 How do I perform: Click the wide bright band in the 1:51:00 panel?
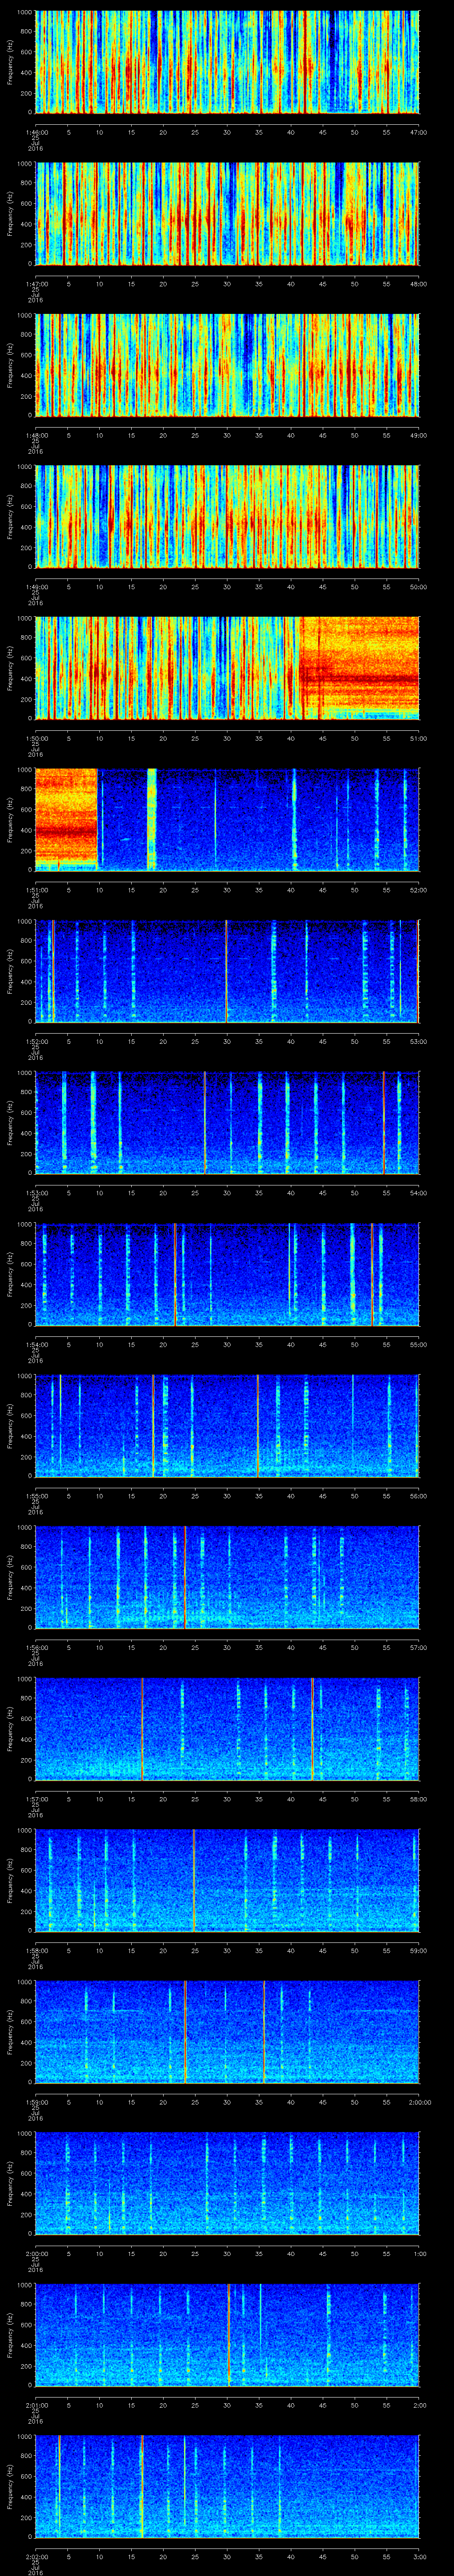point(152,820)
